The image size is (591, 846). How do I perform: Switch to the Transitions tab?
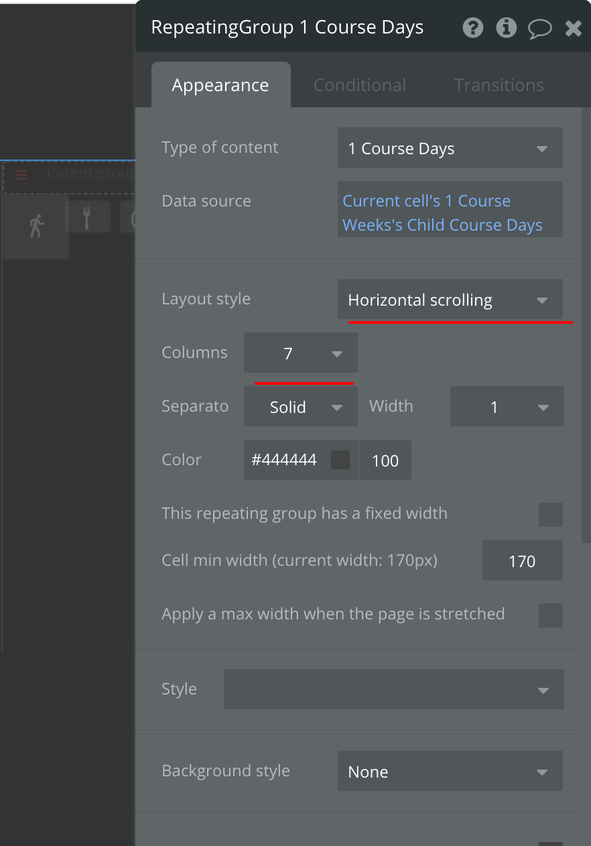pyautogui.click(x=499, y=85)
